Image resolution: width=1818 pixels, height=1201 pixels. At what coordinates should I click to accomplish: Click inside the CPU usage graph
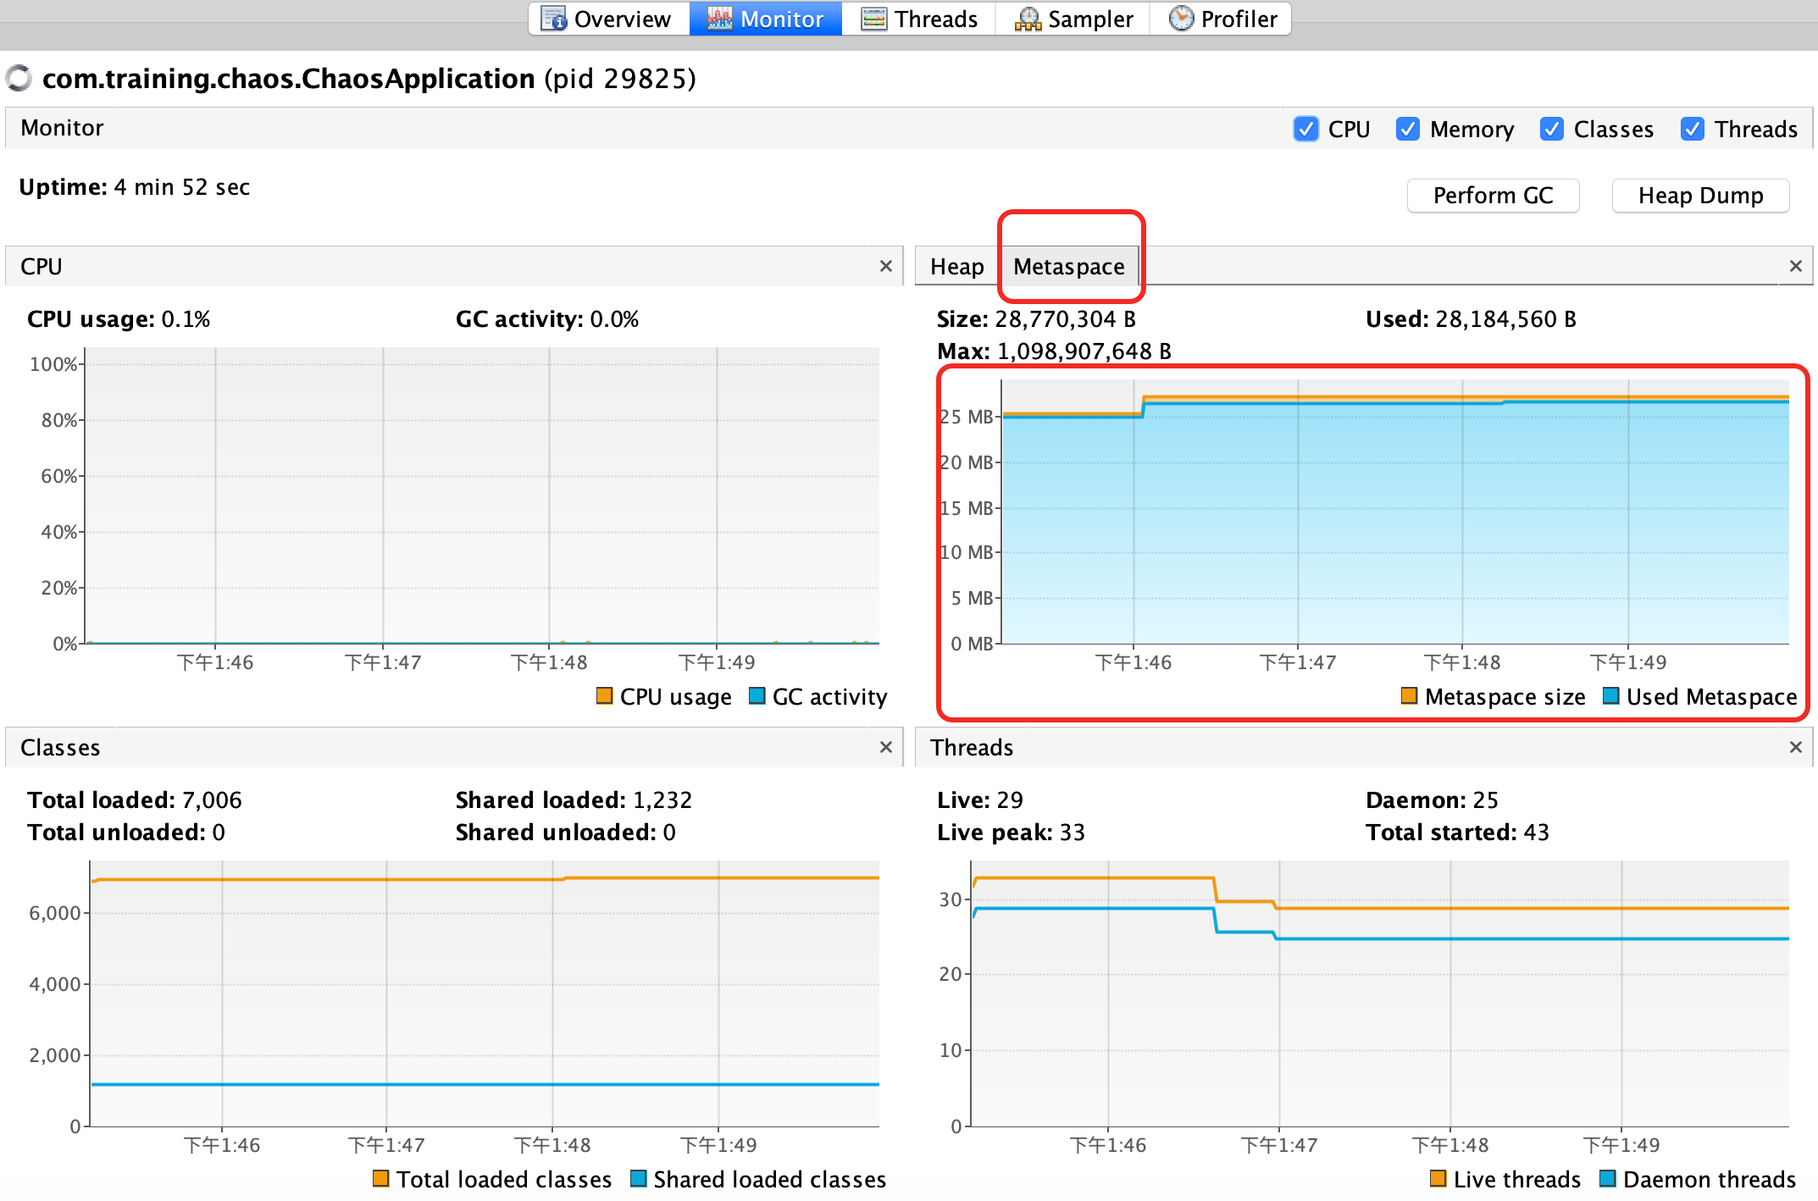click(x=481, y=495)
